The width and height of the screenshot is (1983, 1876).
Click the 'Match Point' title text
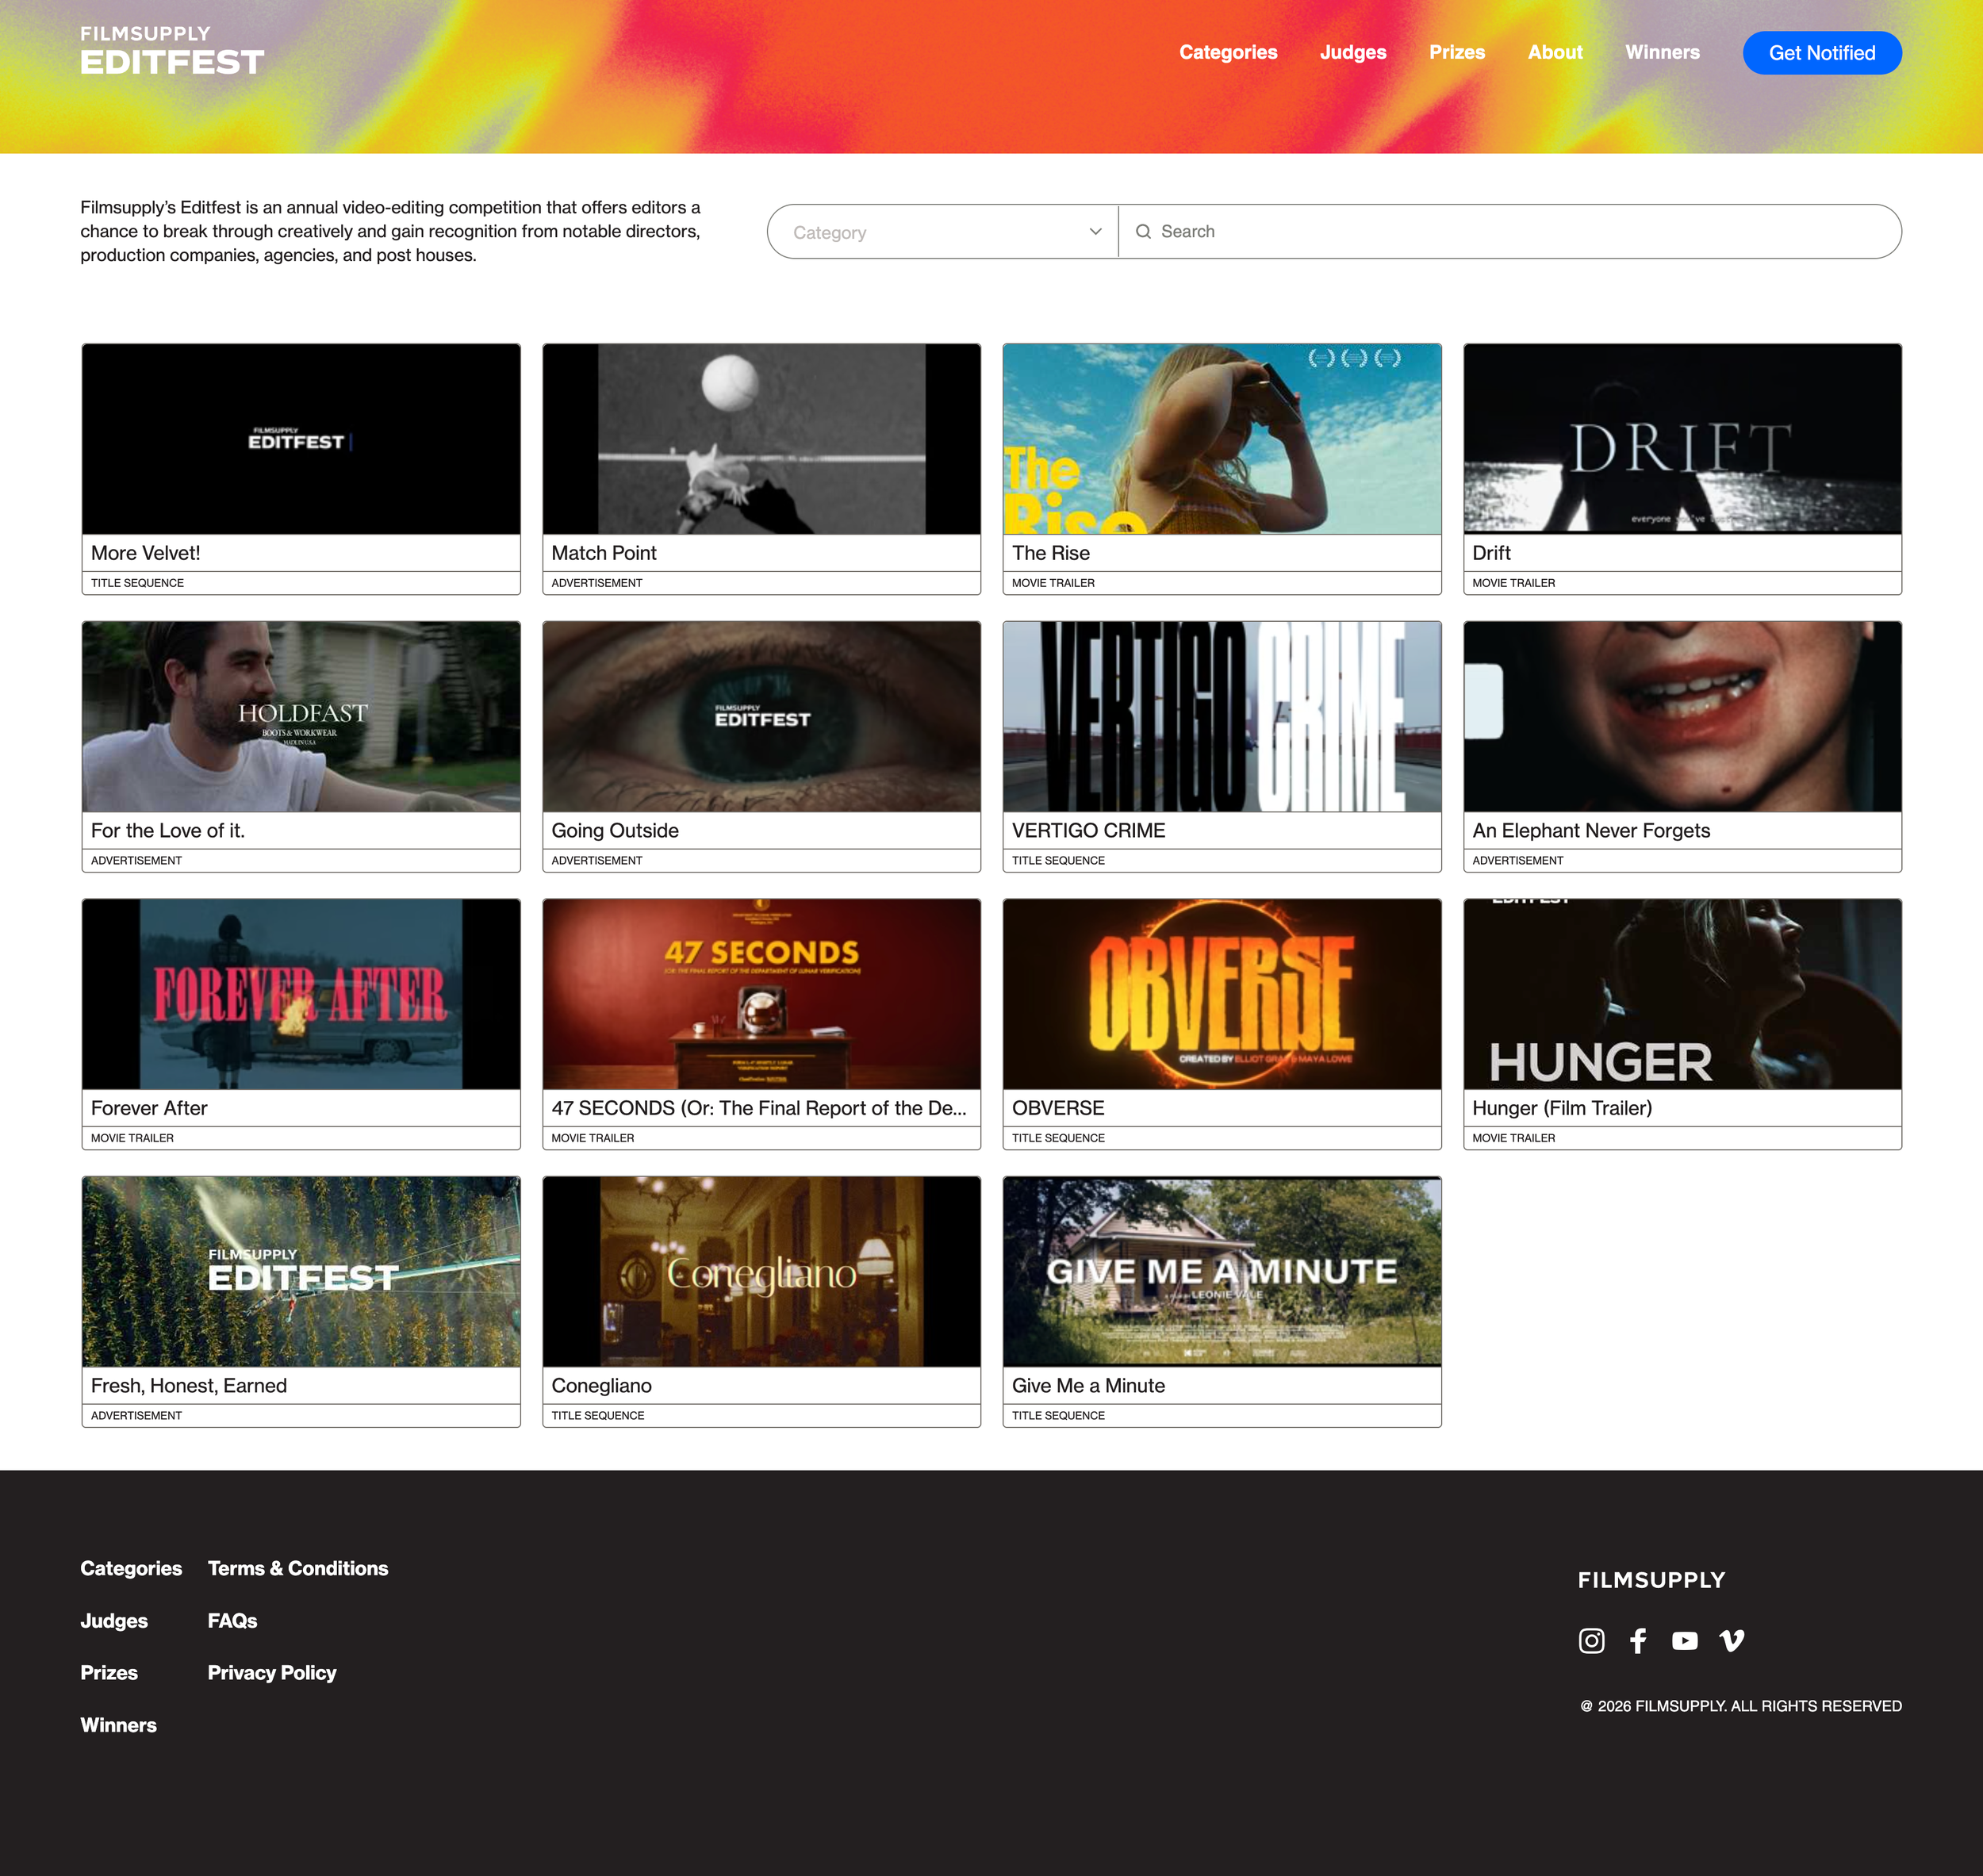click(x=604, y=553)
